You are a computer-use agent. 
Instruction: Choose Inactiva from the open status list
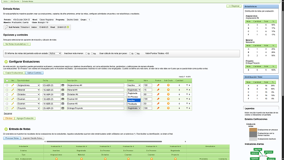coord(134,100)
